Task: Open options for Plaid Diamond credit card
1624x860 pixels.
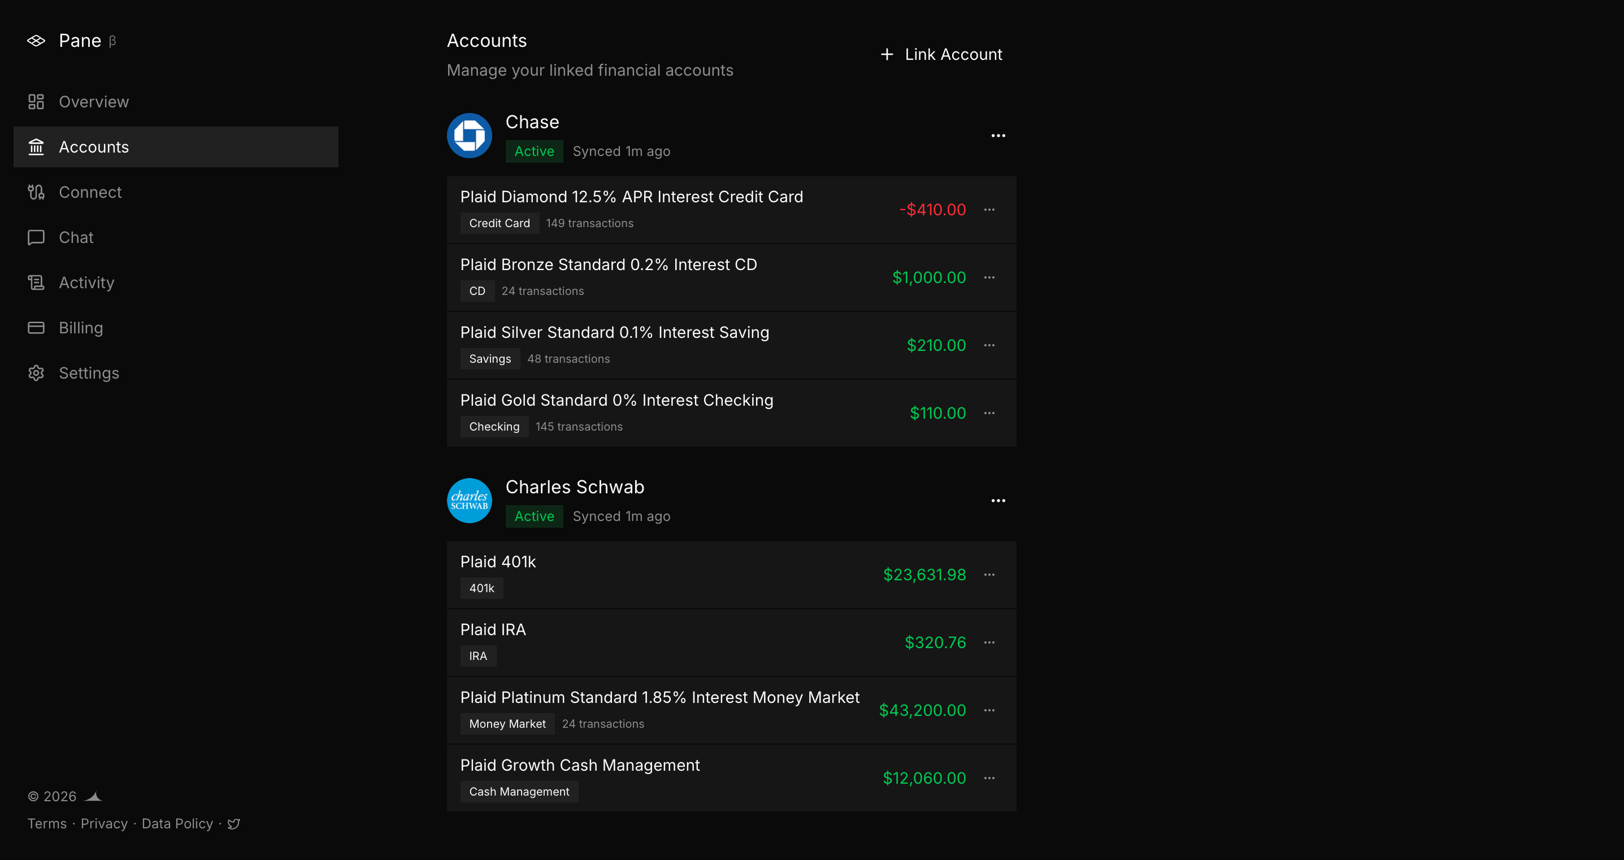Action: [989, 209]
